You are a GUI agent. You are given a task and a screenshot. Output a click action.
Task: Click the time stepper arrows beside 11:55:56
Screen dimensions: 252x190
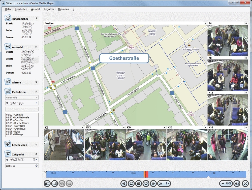pos(37,166)
